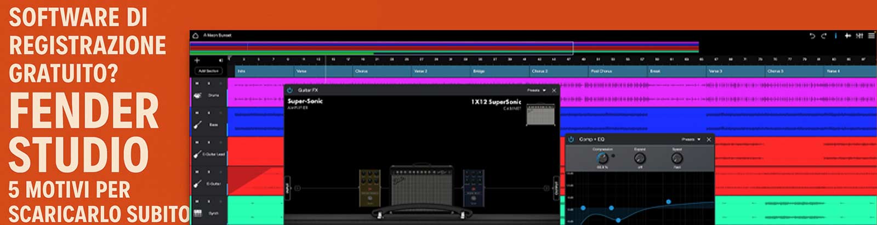This screenshot has height=225, width=877.
Task: Add effect at the output side plus
Action: tap(546, 188)
